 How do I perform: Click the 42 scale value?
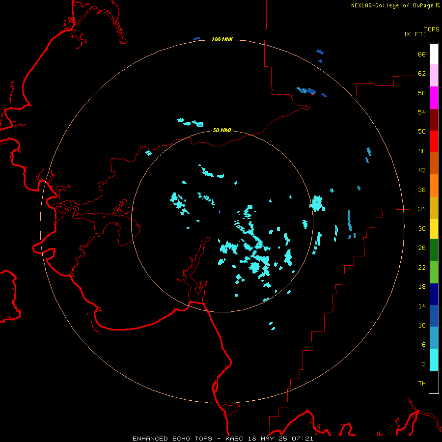[422, 170]
